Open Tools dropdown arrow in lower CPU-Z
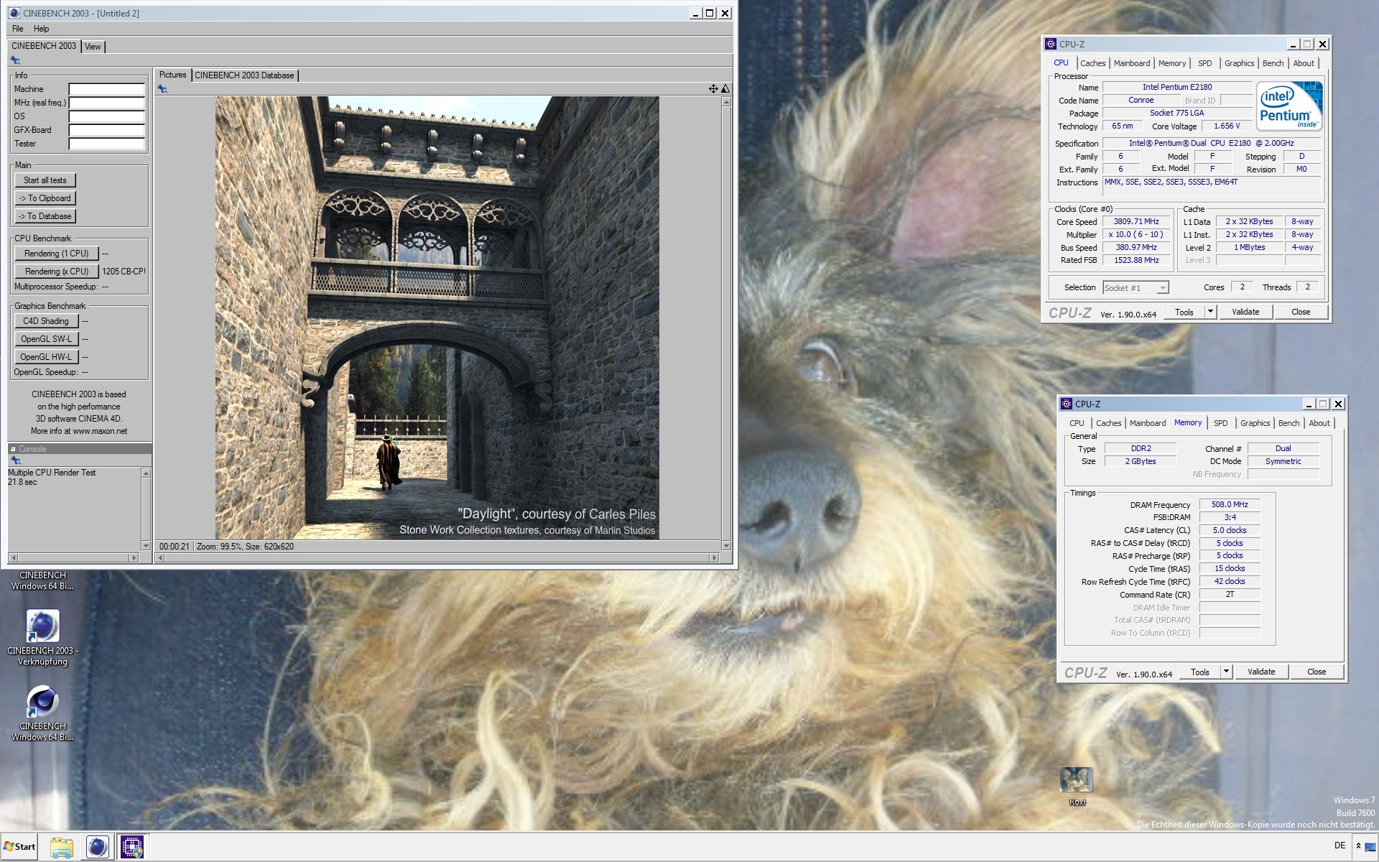 click(1226, 672)
